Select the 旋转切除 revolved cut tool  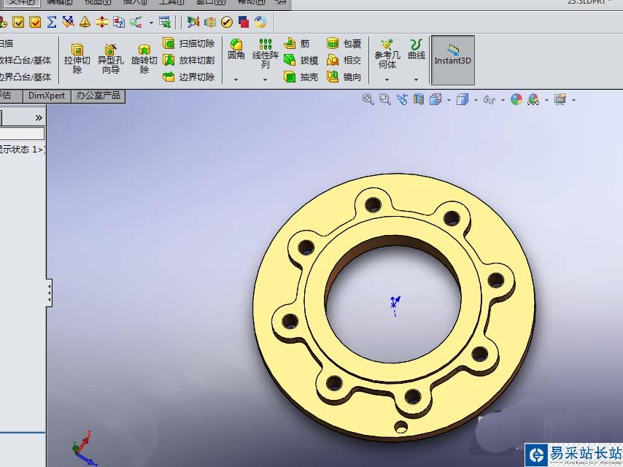pyautogui.click(x=144, y=59)
